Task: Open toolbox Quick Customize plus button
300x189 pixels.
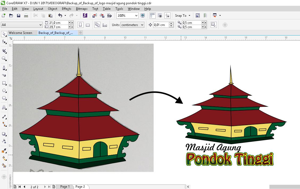Action: [4, 177]
